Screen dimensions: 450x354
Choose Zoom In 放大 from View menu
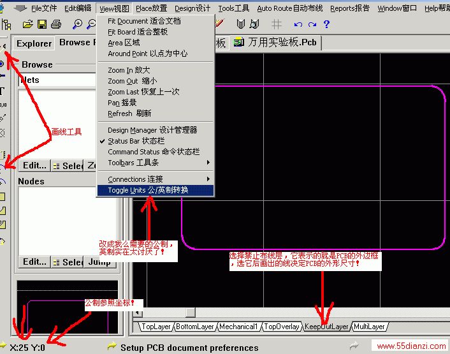(x=156, y=70)
